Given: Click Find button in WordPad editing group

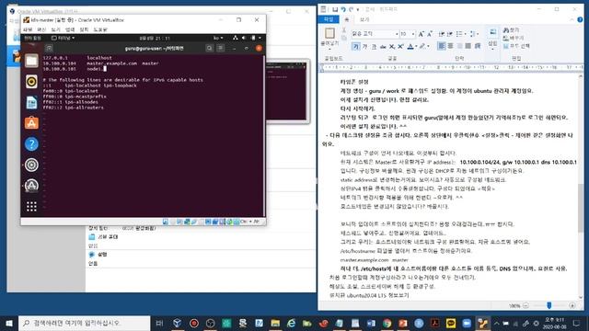Looking at the screenshot, I should coord(512,30).
